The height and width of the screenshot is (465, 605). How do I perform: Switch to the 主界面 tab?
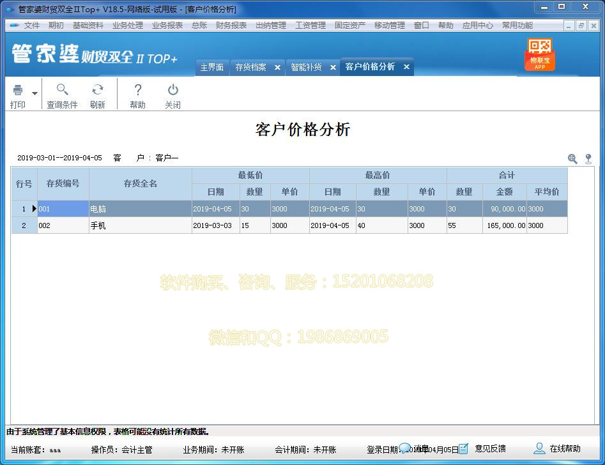tap(212, 66)
